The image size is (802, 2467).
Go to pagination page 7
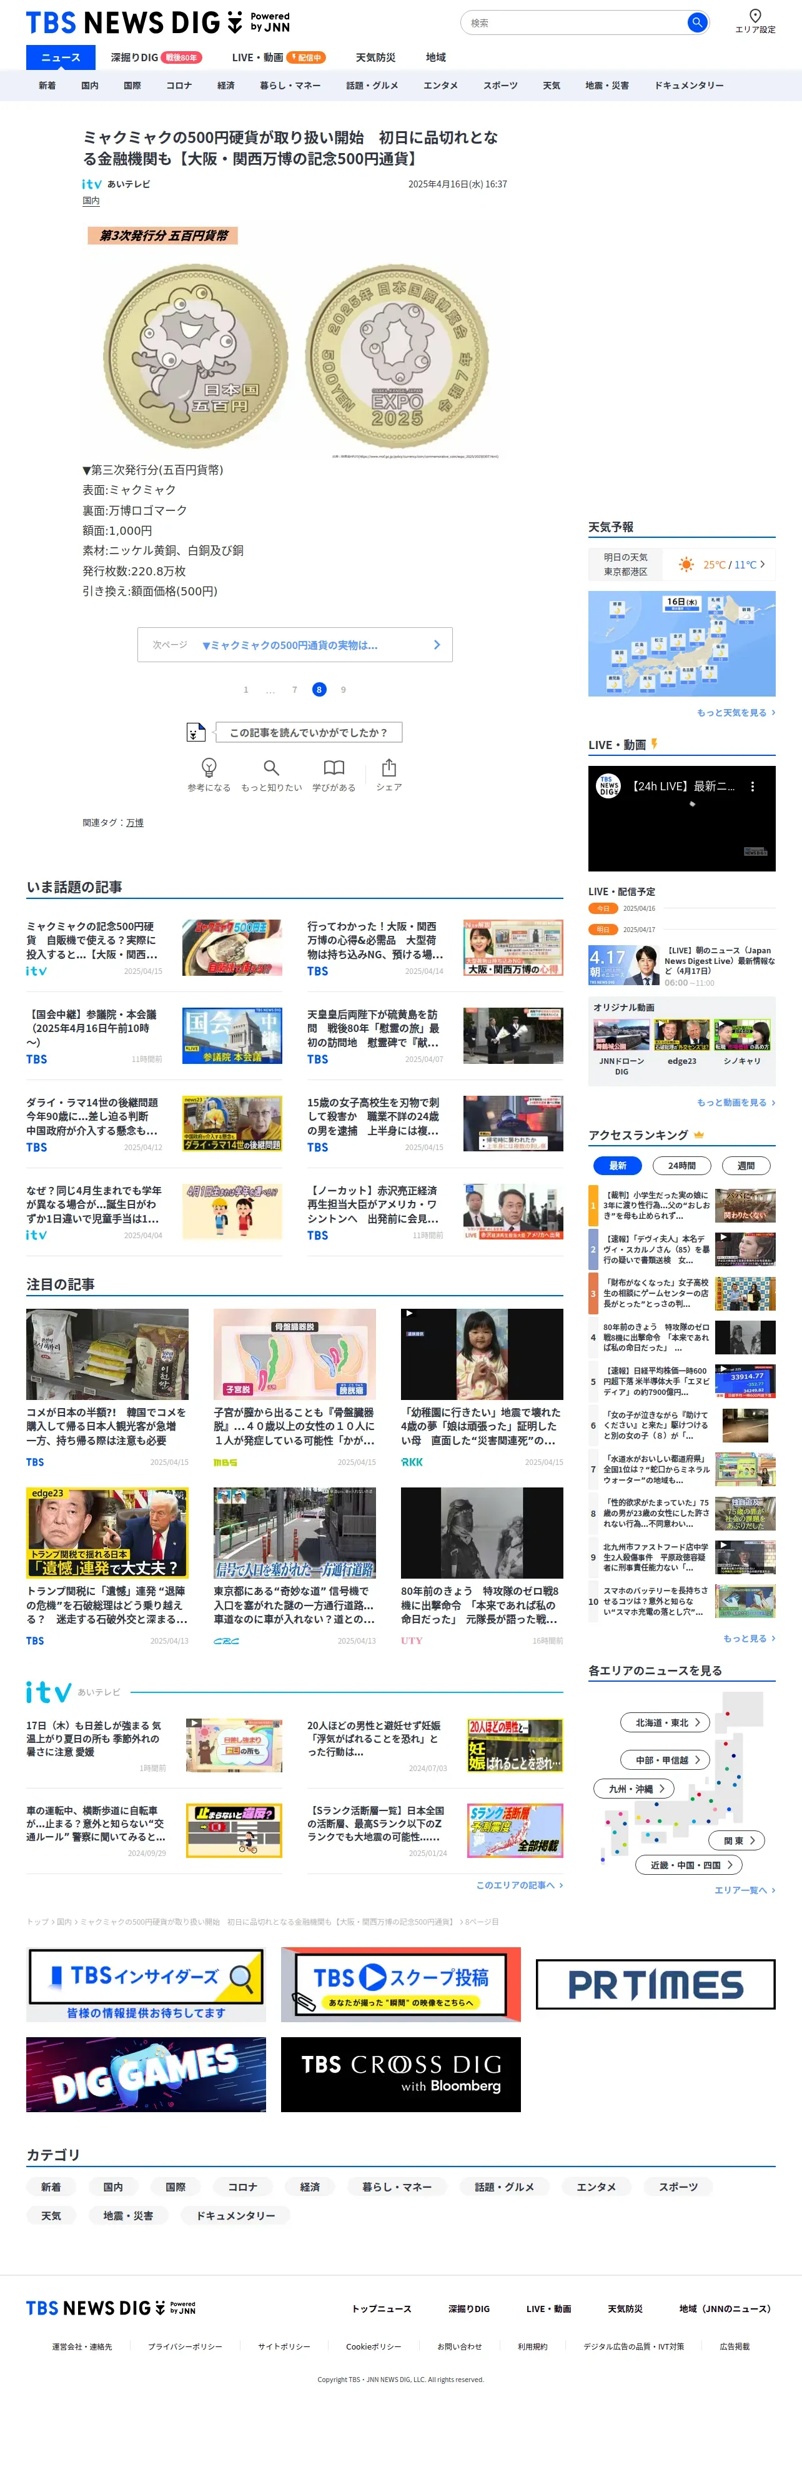point(295,690)
